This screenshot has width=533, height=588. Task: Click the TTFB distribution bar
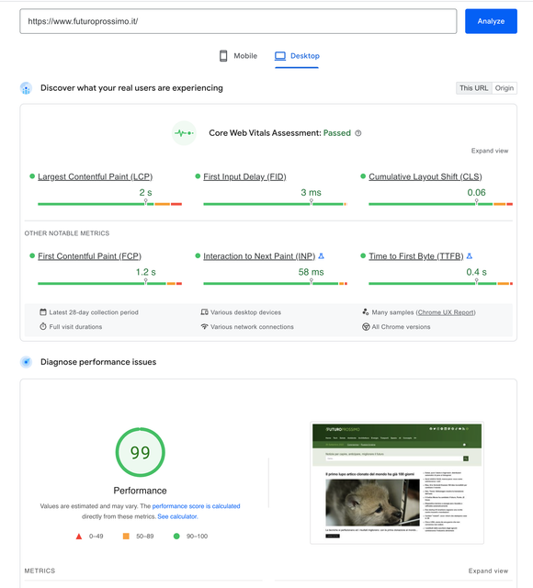pos(440,284)
